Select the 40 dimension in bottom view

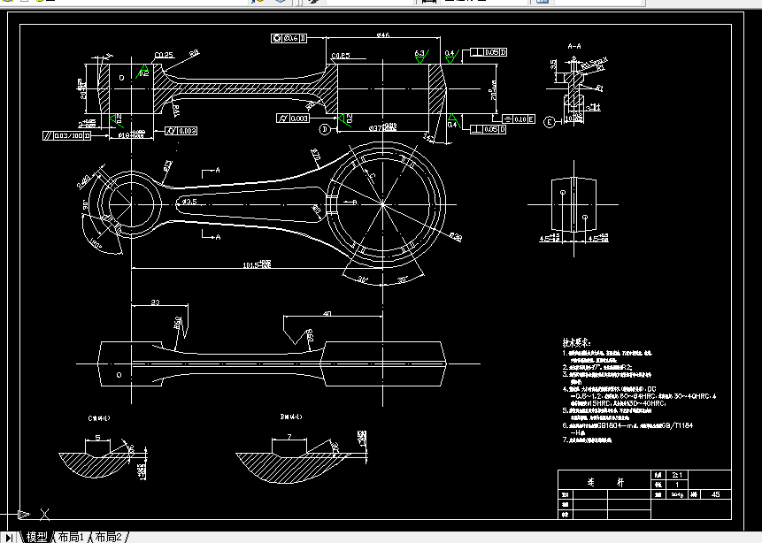pyautogui.click(x=327, y=314)
